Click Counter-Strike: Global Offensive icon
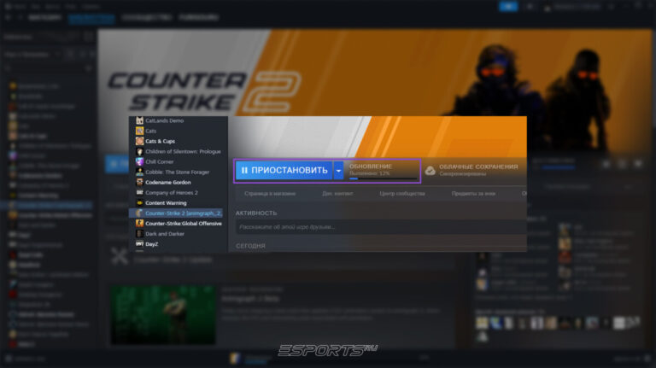This screenshot has width=656, height=368. 140,224
